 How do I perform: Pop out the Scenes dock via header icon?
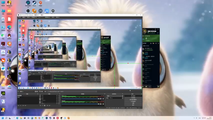click(x=38, y=94)
